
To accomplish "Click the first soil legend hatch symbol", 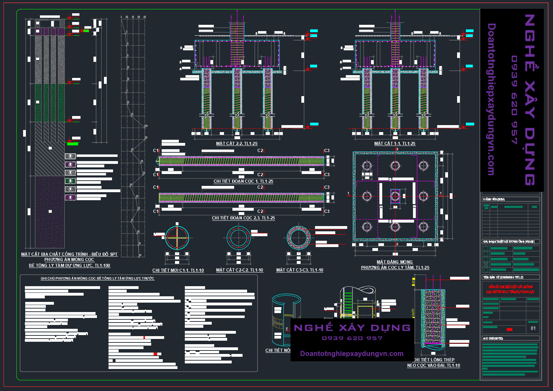I will click(70, 156).
